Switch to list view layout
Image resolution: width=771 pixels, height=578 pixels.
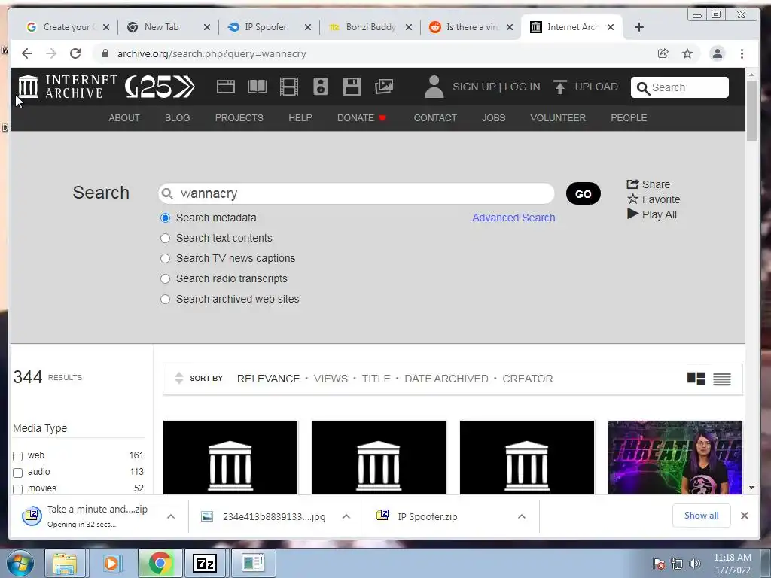[722, 379]
